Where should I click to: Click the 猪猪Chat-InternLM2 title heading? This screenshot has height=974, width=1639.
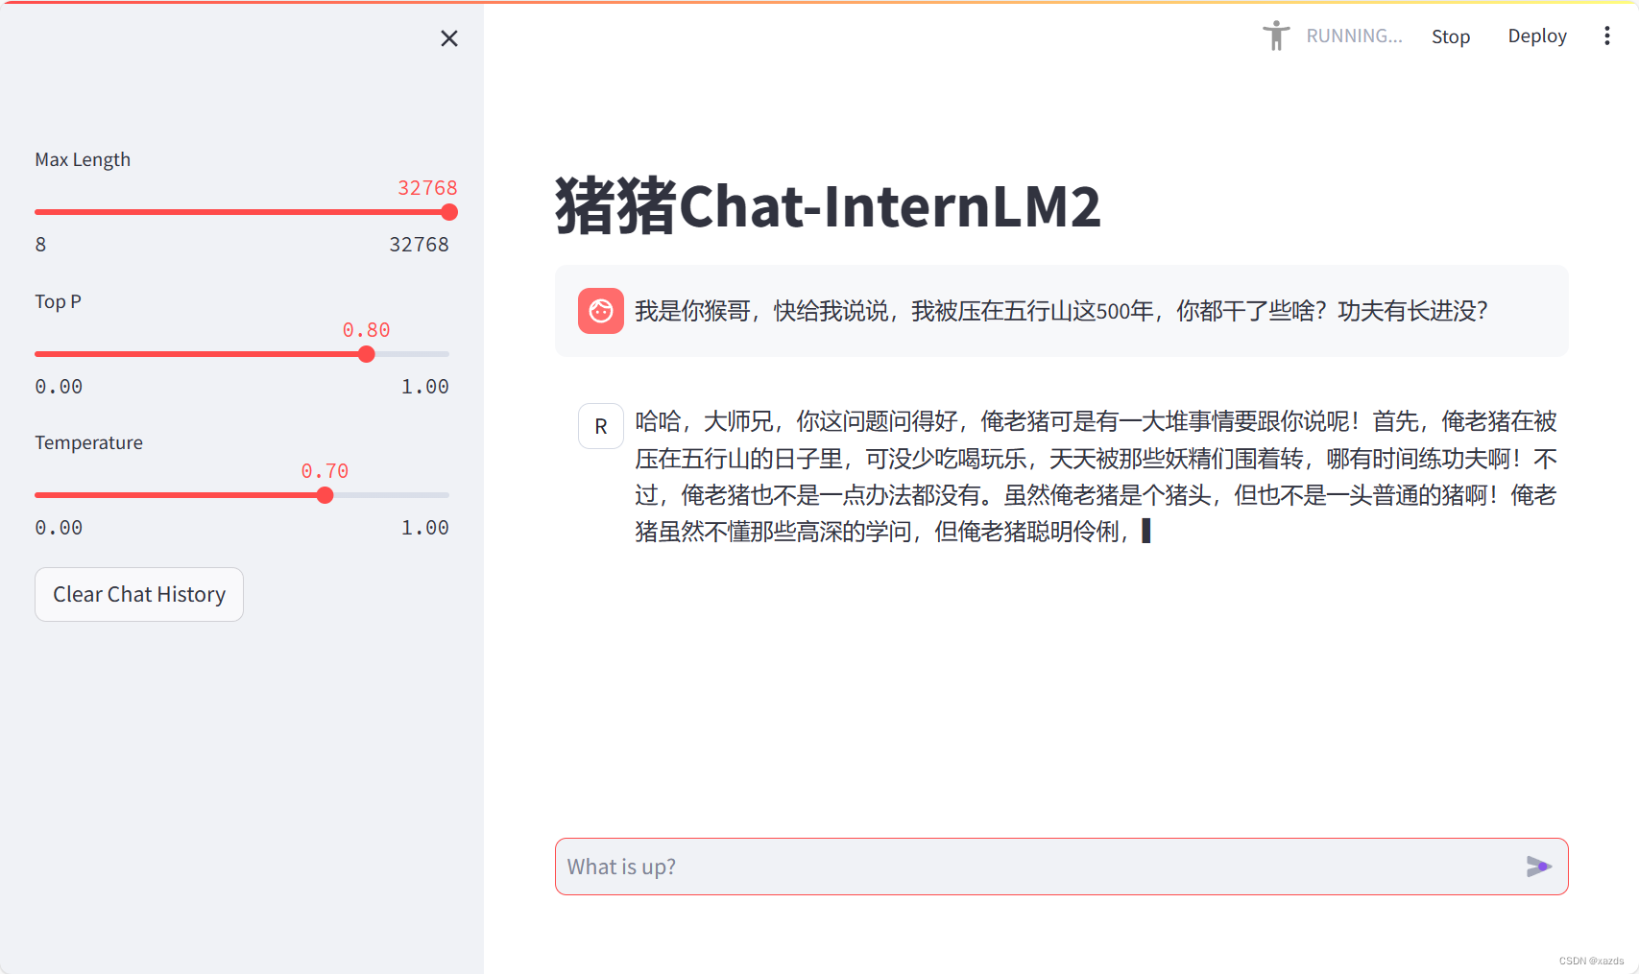(x=828, y=205)
